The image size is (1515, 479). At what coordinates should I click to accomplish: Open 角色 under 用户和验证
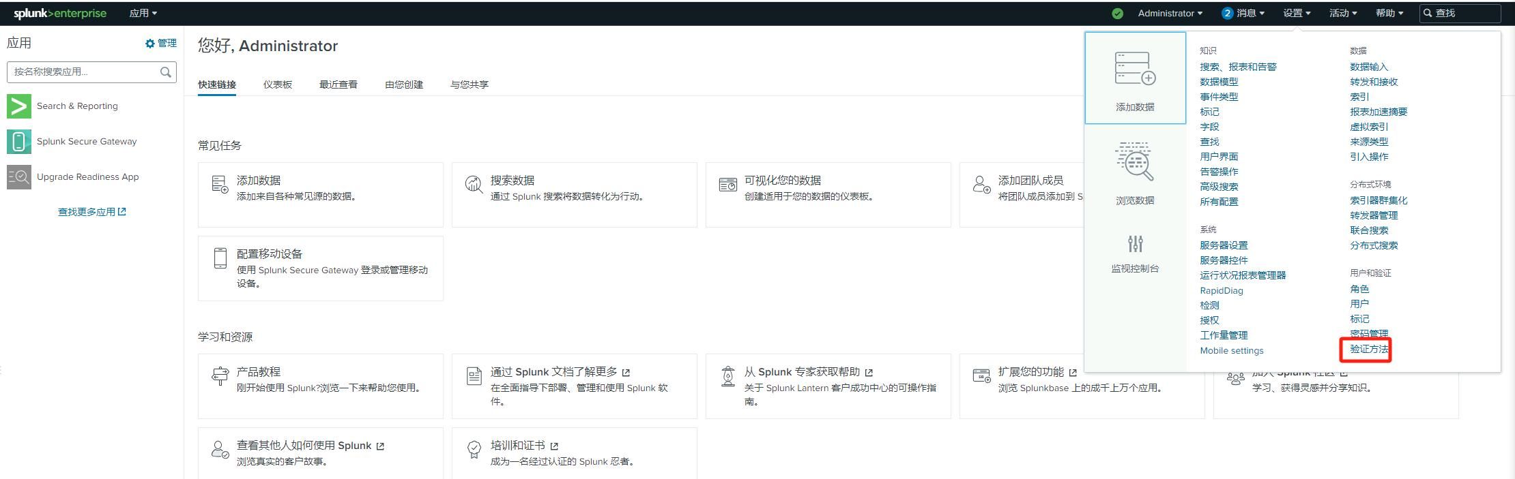pos(1359,289)
